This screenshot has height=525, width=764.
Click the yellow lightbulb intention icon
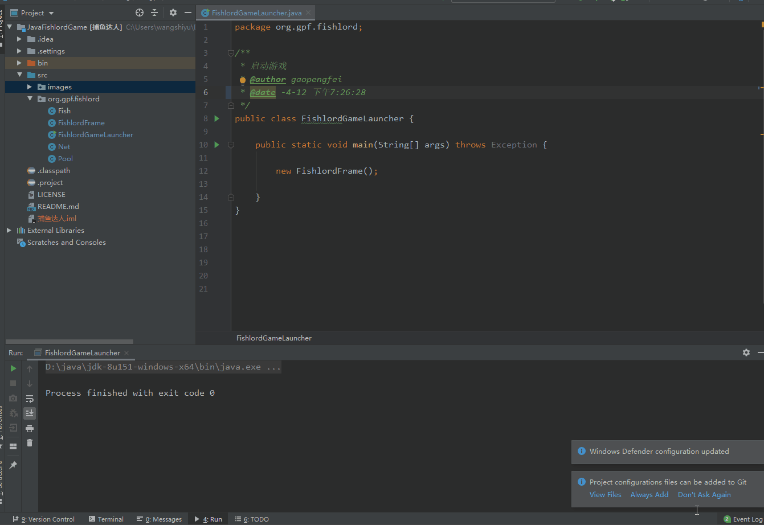click(x=243, y=80)
